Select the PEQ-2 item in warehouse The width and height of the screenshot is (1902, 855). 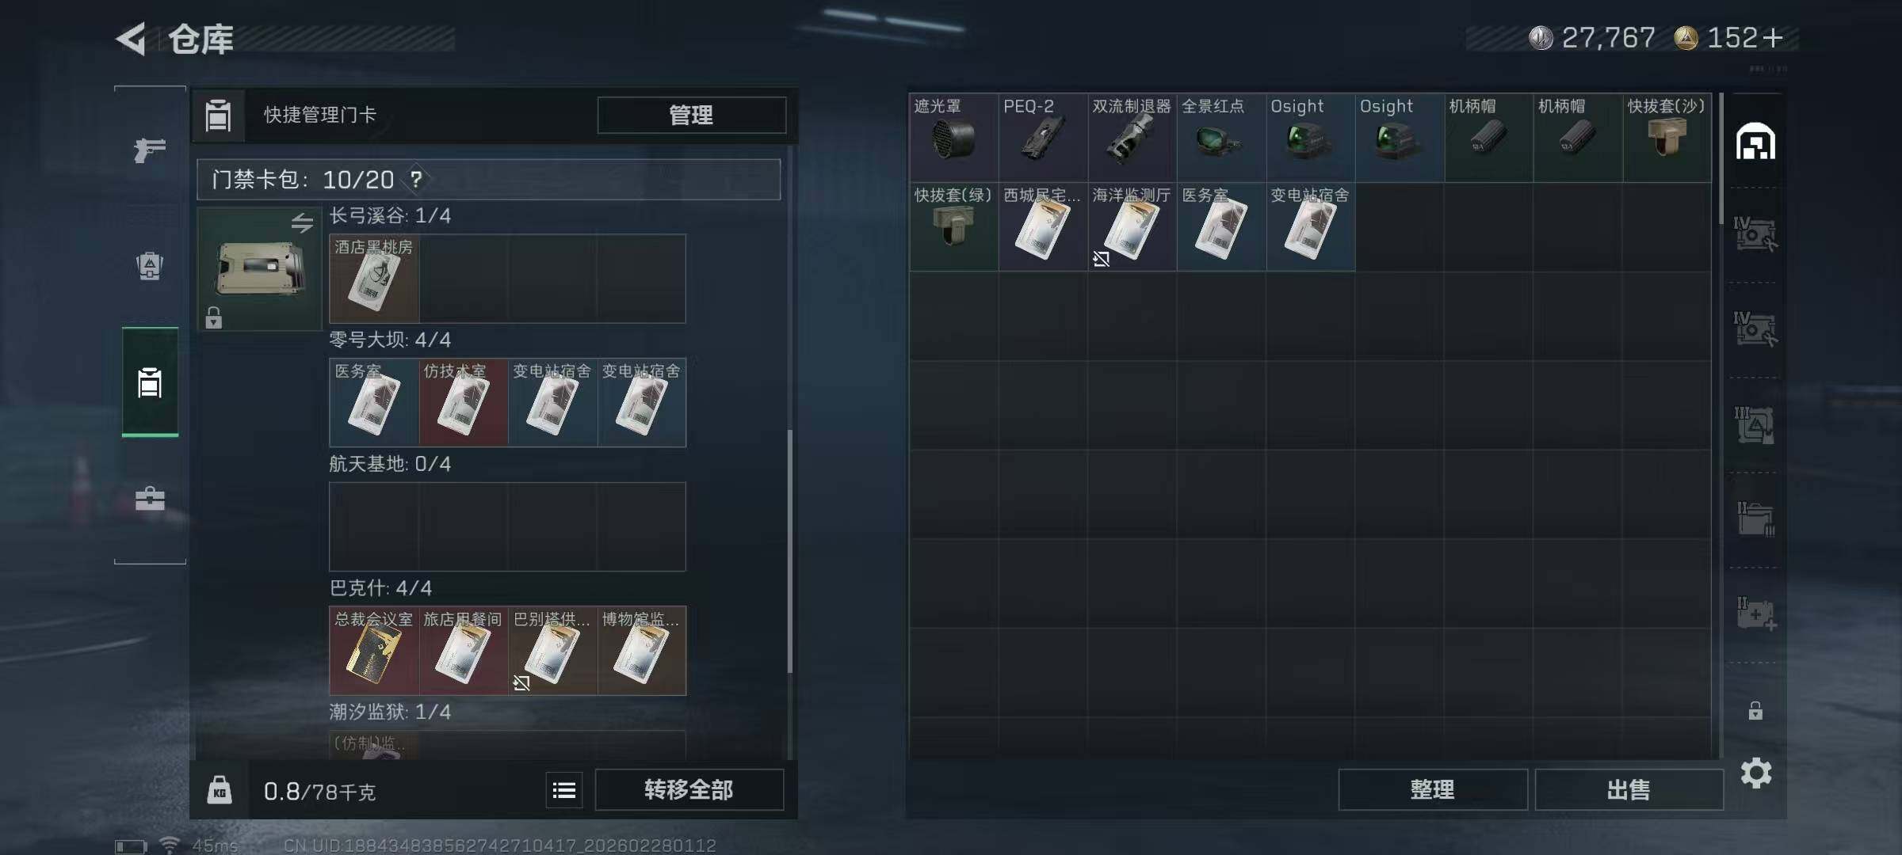click(1043, 138)
